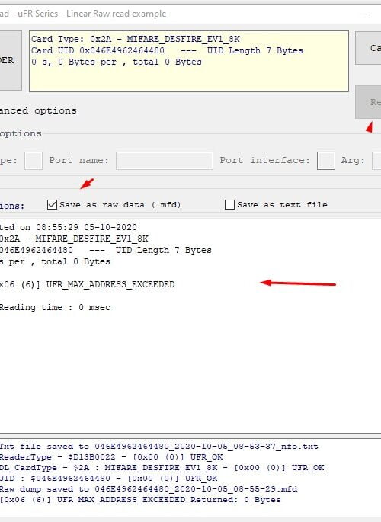
Task: Minimize the Linear Raw read example window
Action: tap(363, 14)
